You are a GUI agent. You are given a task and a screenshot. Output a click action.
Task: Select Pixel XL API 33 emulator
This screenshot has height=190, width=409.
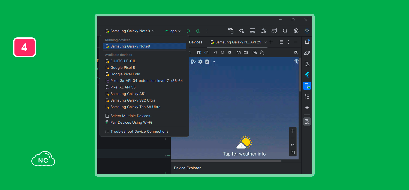click(x=144, y=87)
